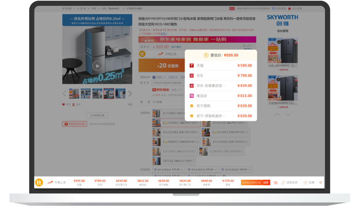Select the first product thumbnail

pos(74,93)
